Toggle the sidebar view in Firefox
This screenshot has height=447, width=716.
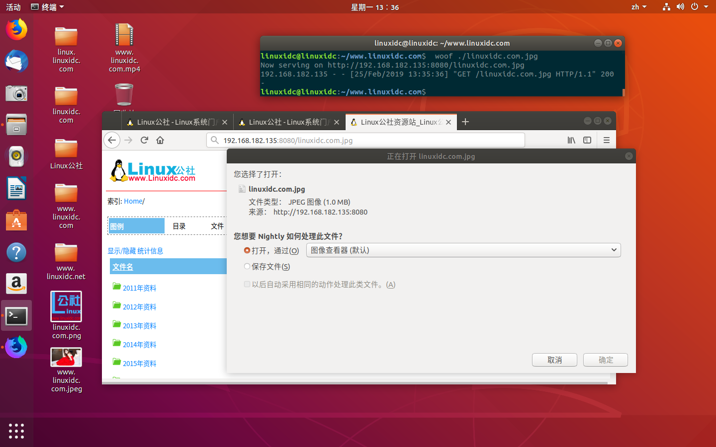click(x=587, y=140)
